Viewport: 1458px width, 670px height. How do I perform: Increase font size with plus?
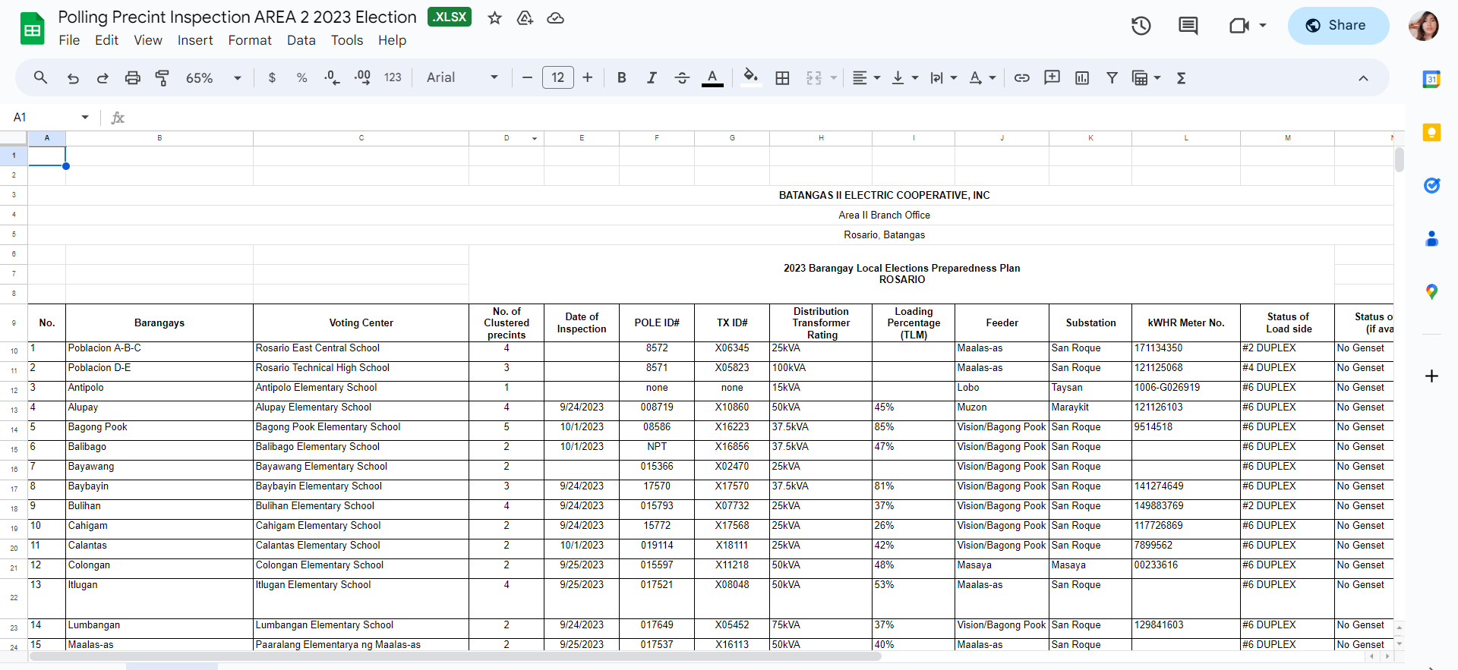point(587,77)
